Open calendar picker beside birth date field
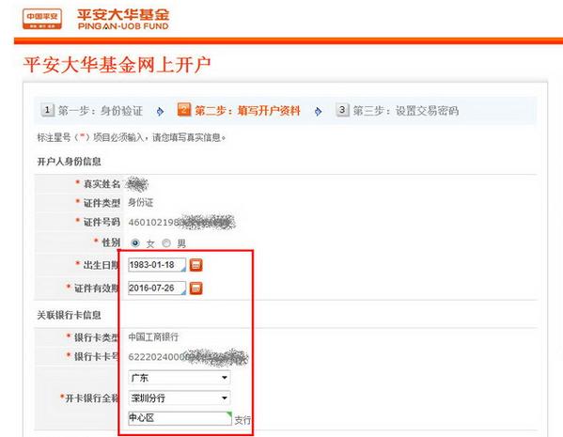This screenshot has width=563, height=437. [x=195, y=265]
